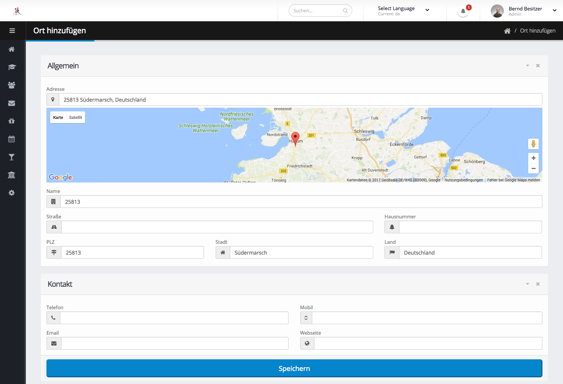Click the dancing couple app logo
Image resolution: width=563 pixels, height=384 pixels.
[16, 11]
